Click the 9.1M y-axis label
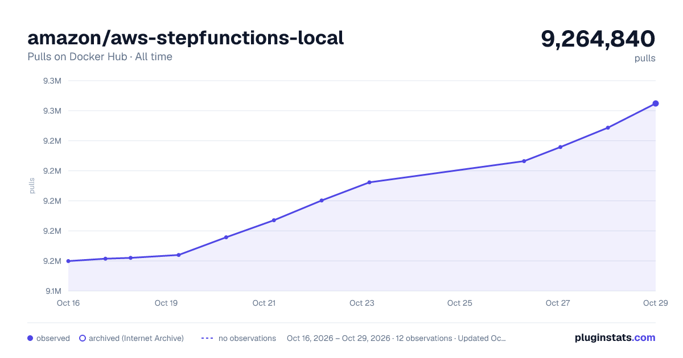The width and height of the screenshot is (683, 358). tap(52, 291)
